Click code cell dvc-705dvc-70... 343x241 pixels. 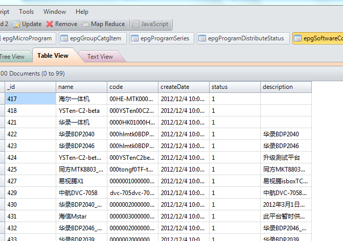point(132,192)
